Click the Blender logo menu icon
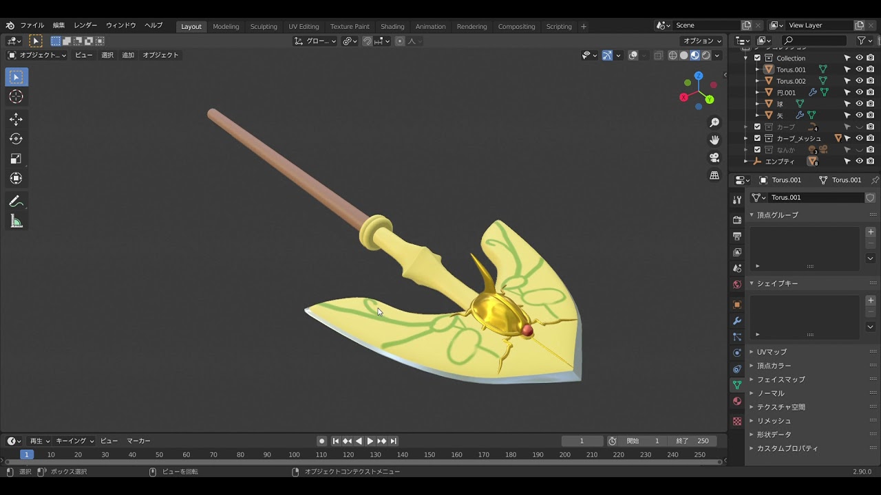The height and width of the screenshot is (495, 881). (10, 25)
